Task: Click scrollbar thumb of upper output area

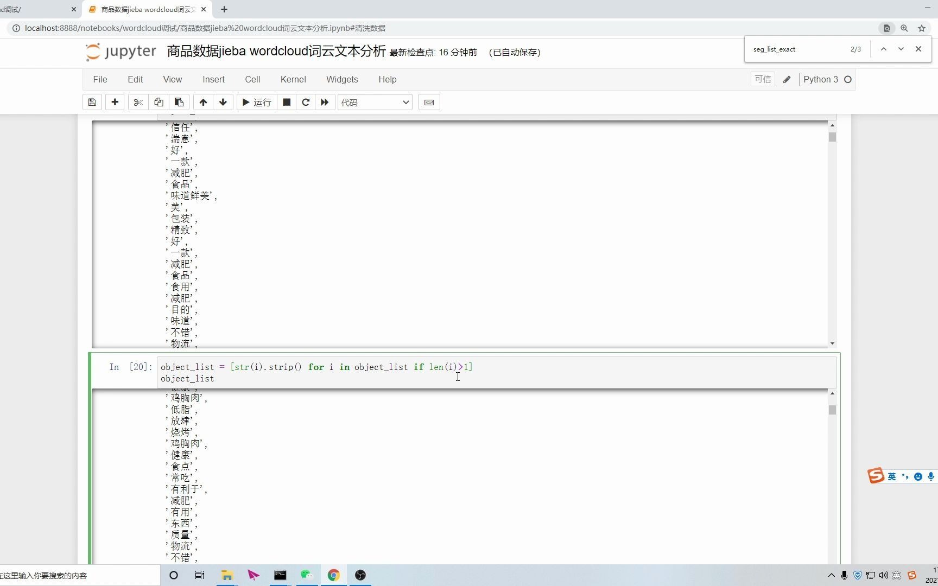Action: tap(832, 137)
